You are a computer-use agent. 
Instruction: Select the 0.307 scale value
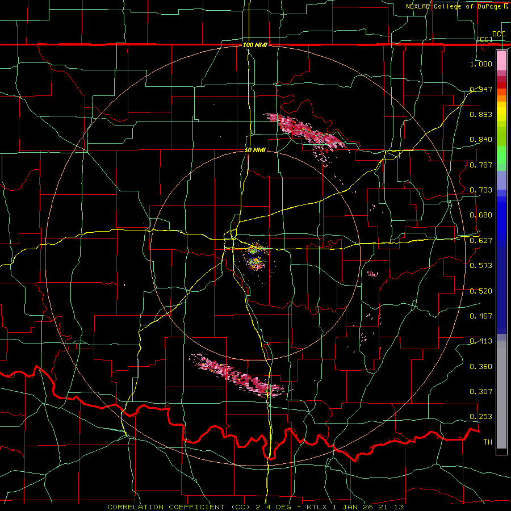(481, 392)
